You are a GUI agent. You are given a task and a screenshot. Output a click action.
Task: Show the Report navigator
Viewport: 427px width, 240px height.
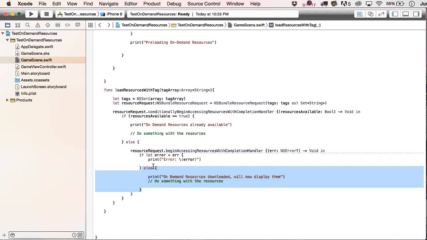(x=78, y=25)
